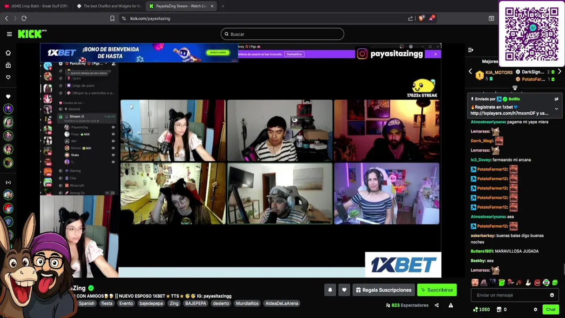
Task: Open the Kick hamburger menu
Action: tap(9, 34)
